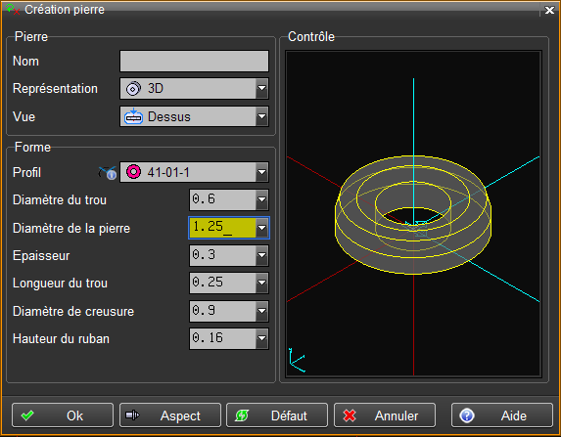Click the profile info icon beside Profil
The image size is (561, 437).
[x=108, y=173]
